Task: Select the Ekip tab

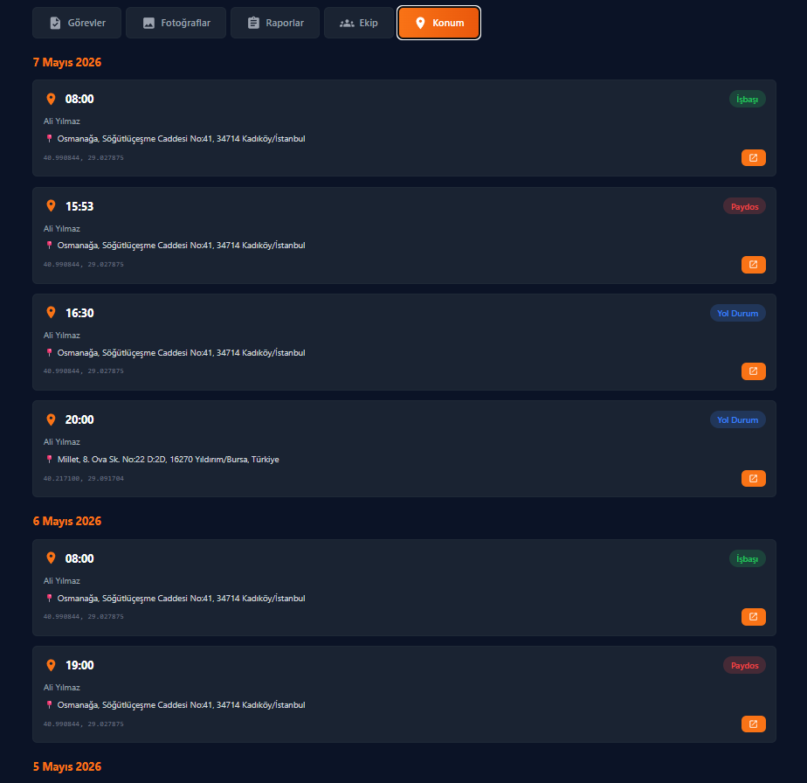Action: (x=359, y=23)
